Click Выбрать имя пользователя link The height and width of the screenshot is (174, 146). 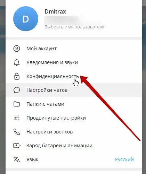coord(74,27)
